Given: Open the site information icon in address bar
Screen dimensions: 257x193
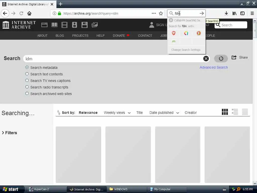Looking at the screenshot, I should point(54,13).
